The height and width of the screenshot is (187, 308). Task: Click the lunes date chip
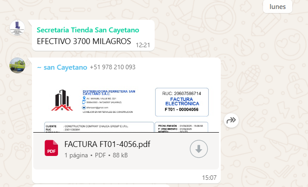point(277,7)
